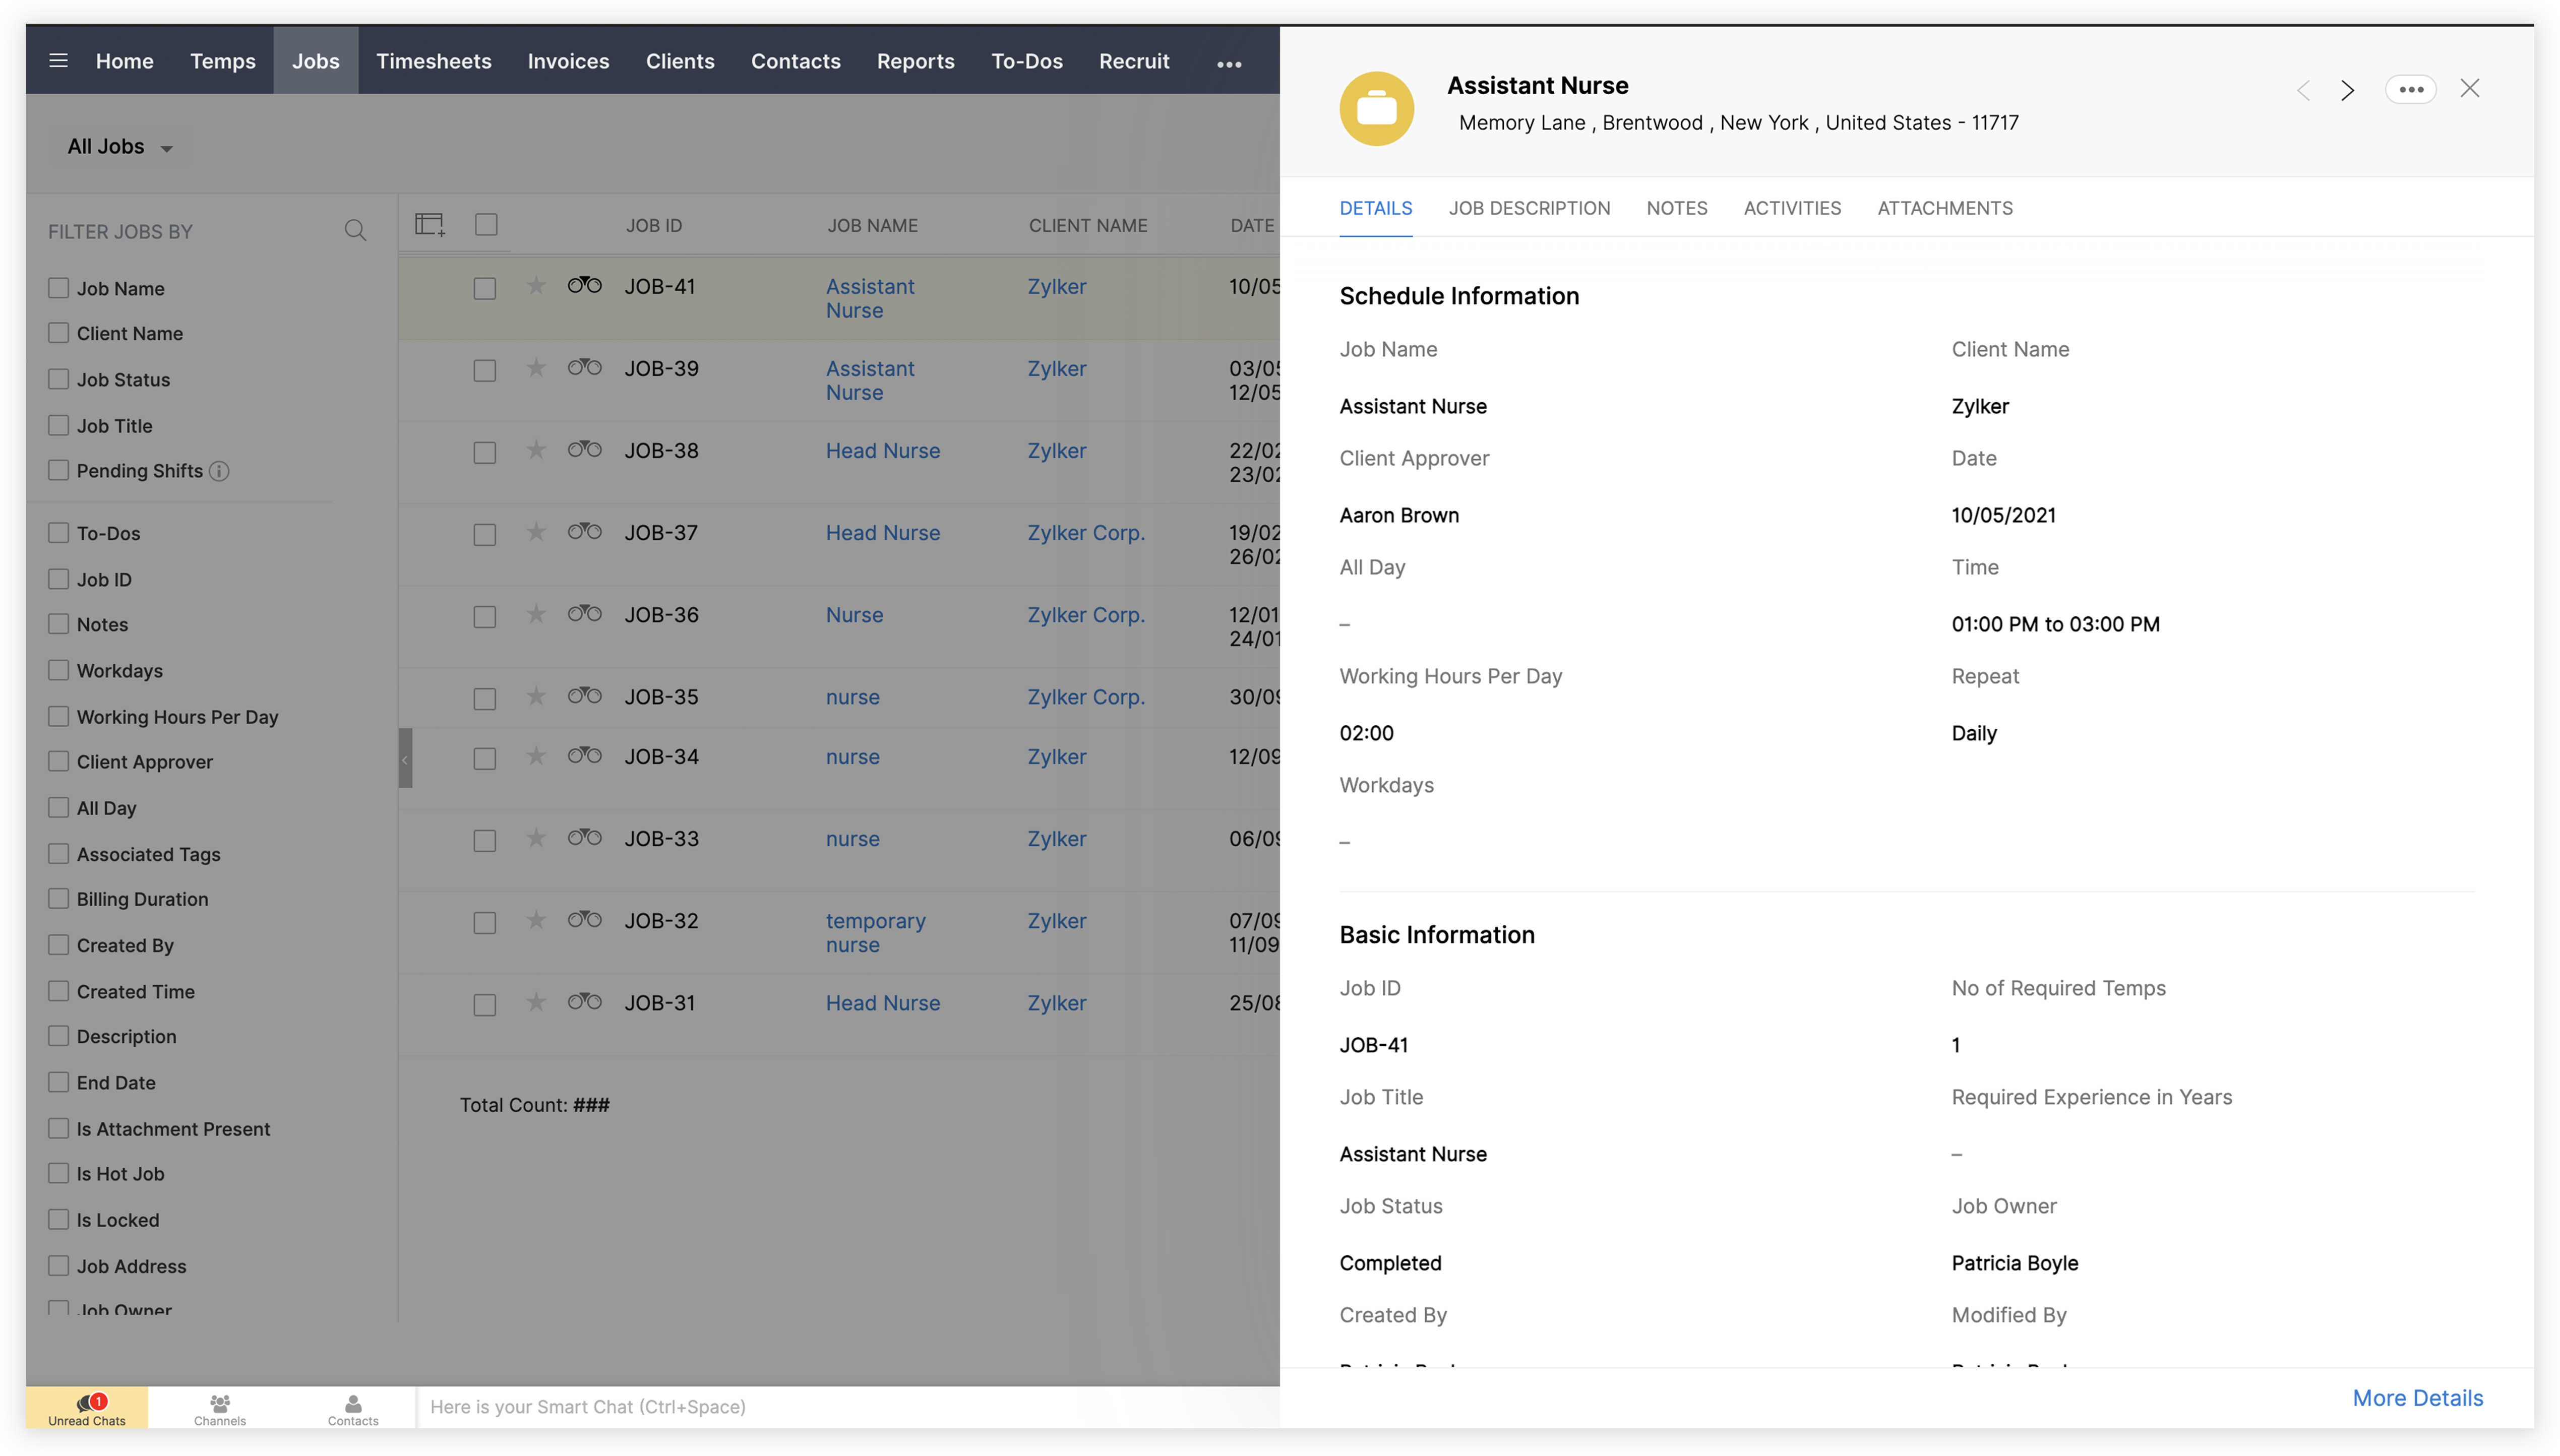
Task: Click the quick view binoculars for JOB-39
Action: point(585,368)
